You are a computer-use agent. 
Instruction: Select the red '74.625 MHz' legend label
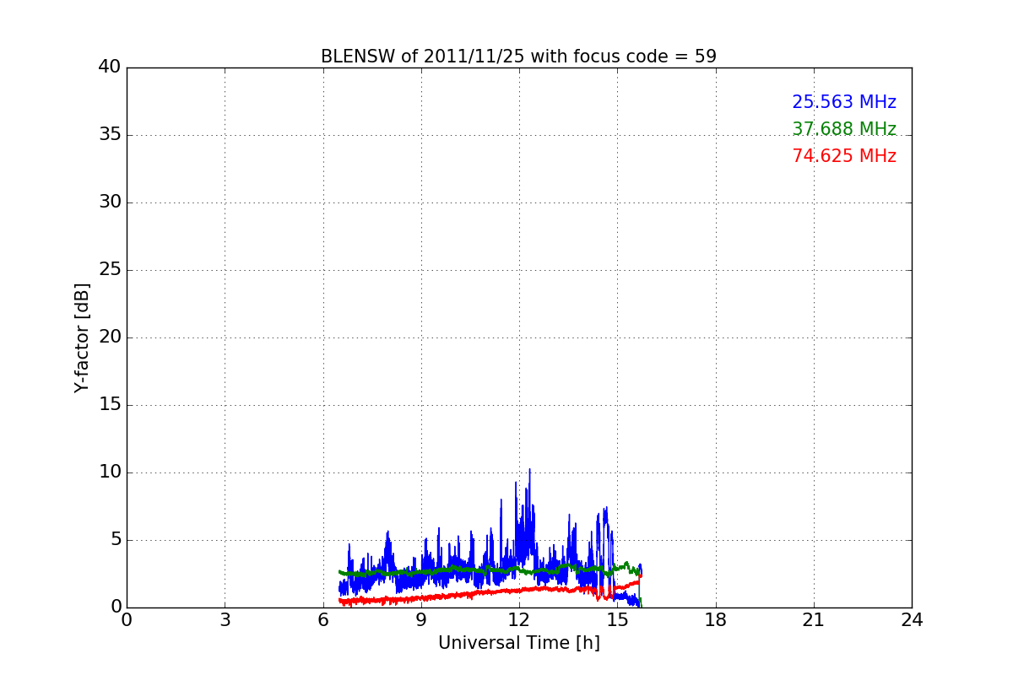pos(844,156)
